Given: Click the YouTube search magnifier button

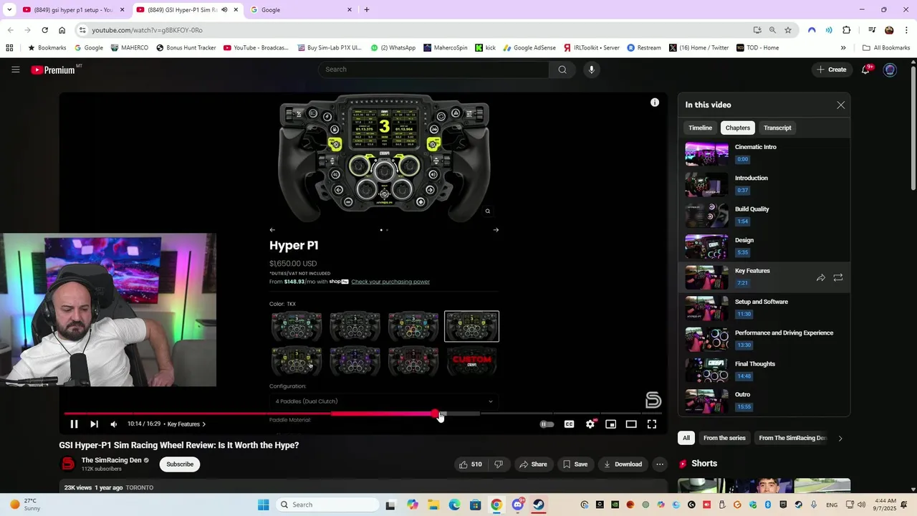Looking at the screenshot, I should [x=562, y=70].
